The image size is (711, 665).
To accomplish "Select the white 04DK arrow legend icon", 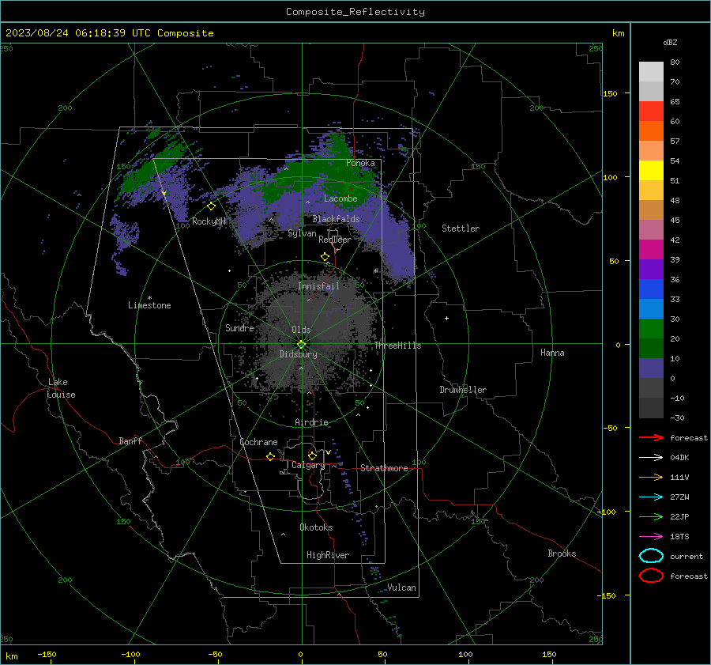I will pyautogui.click(x=651, y=457).
